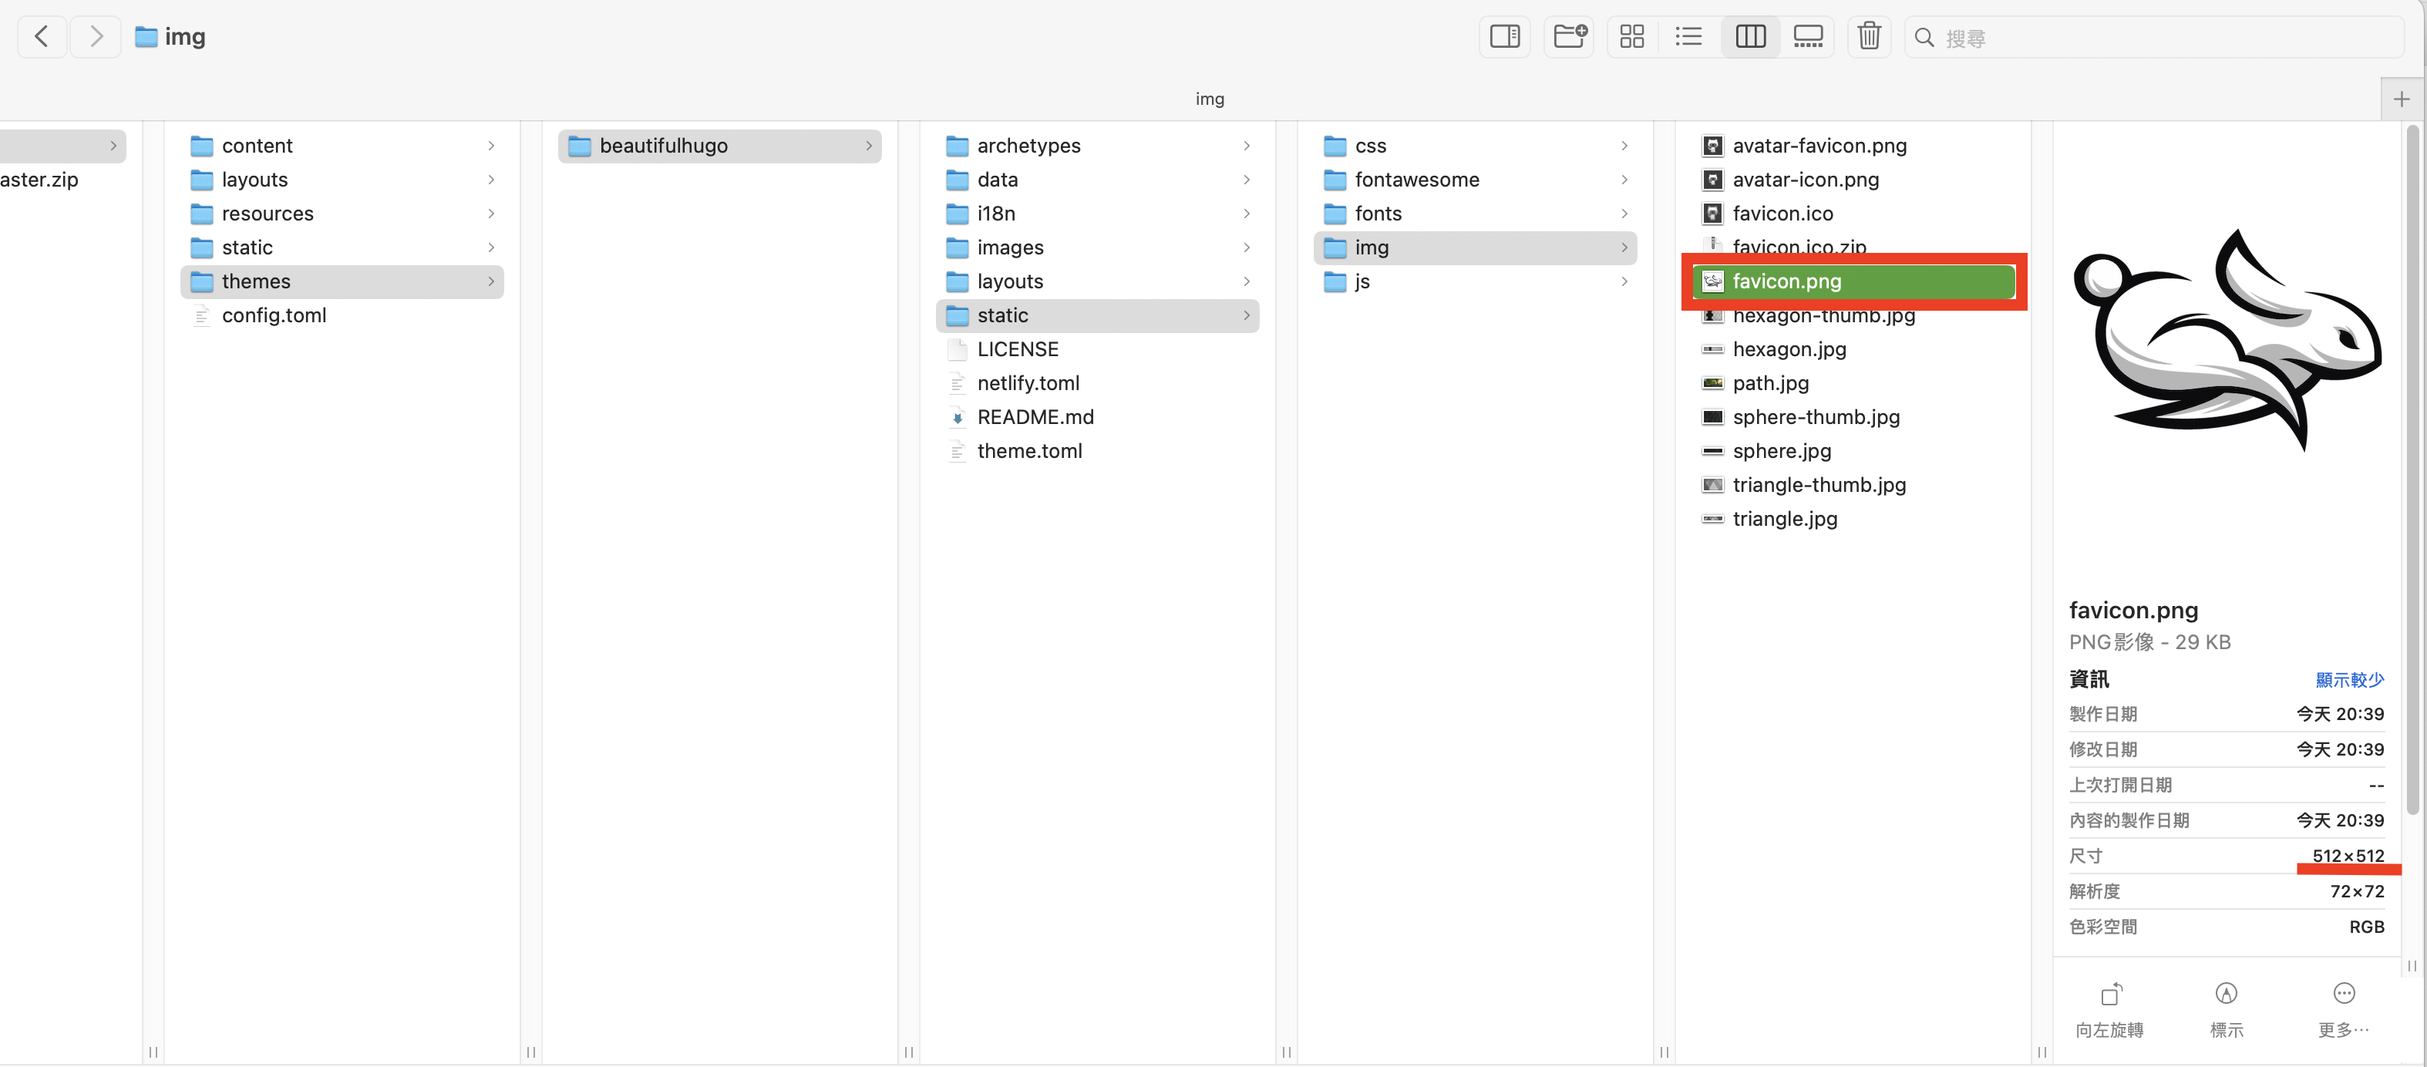Select the favicon.png file

pos(1853,281)
